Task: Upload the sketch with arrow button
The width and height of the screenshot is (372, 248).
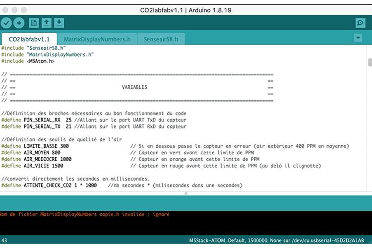Action: [x=19, y=23]
